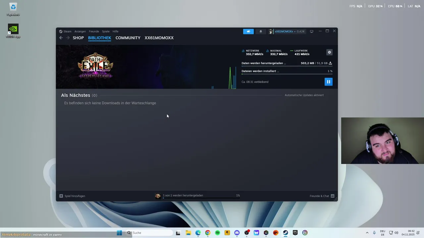Viewport: 424px width, 238px height.
Task: Open the taskbar clock showing 06:32
Action: (408, 233)
